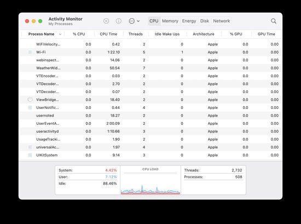301x224 pixels.
Task: Click the Idle 88.46% value
Action: (x=110, y=183)
